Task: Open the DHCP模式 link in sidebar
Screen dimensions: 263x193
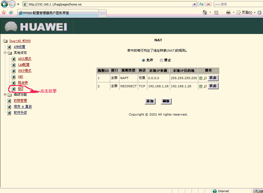Action: coord(25,71)
